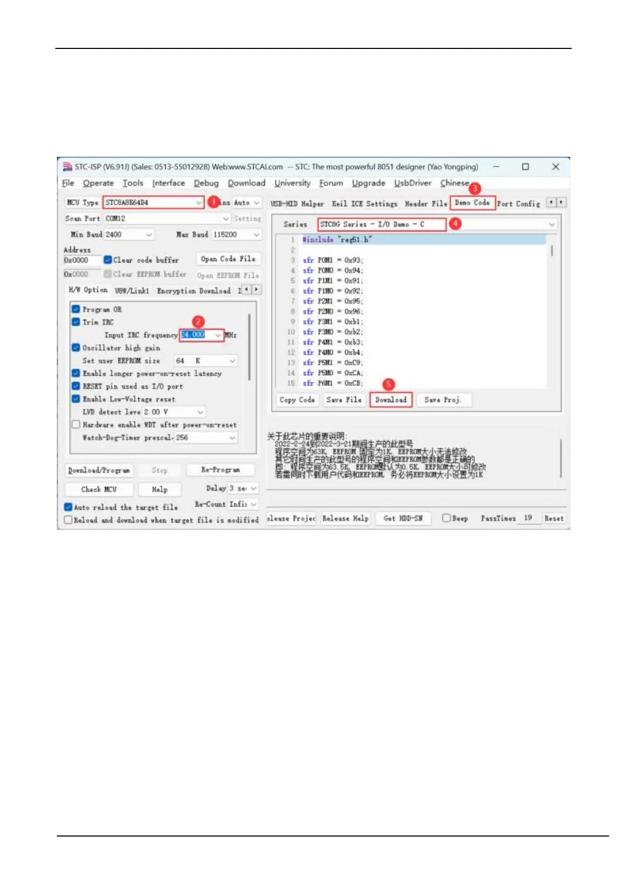Click the Copy Code button
This screenshot has width=627, height=886.
coord(297,400)
